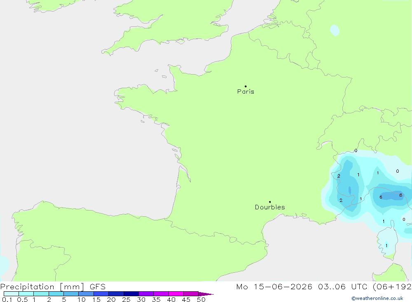Pick the legend swatch between 0.1 and 0.5
Image resolution: width=412 pixels, height=302 pixels.
click(11, 294)
